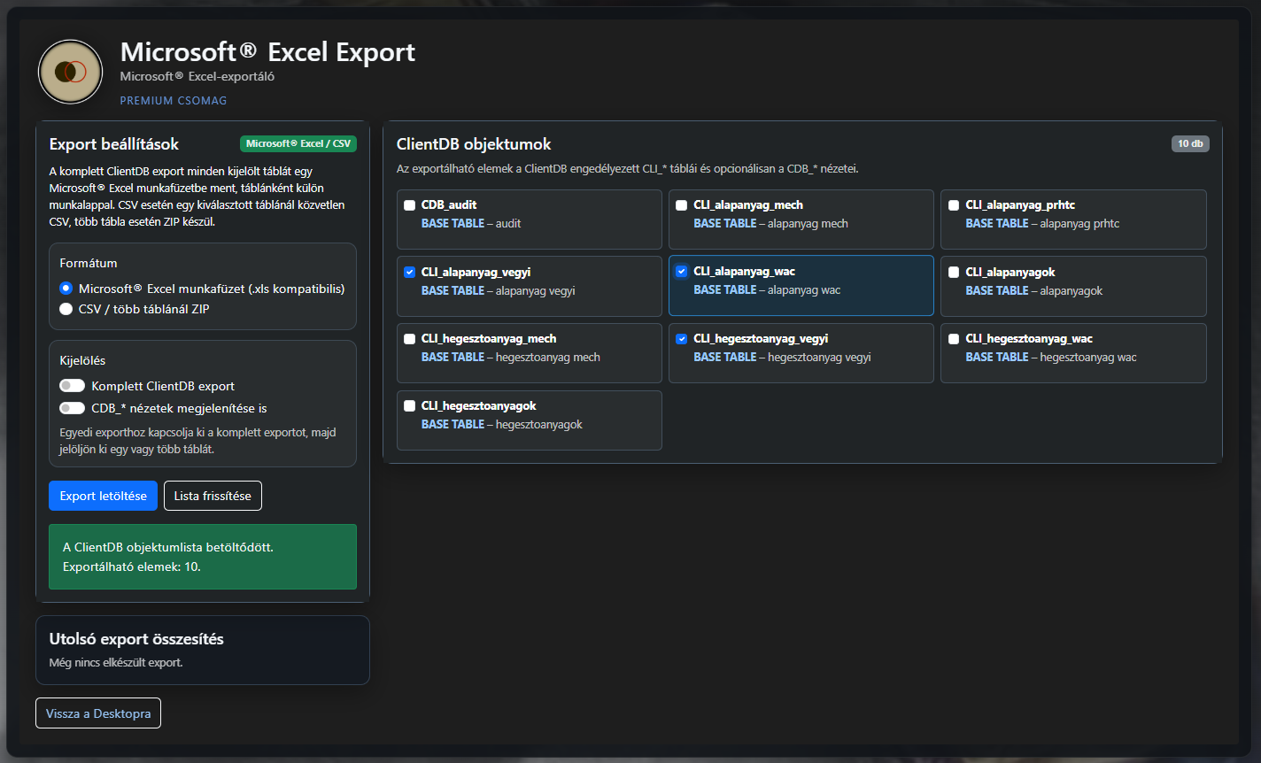Click the Microsoft Excel Export title
The height and width of the screenshot is (763, 1261).
coord(267,52)
